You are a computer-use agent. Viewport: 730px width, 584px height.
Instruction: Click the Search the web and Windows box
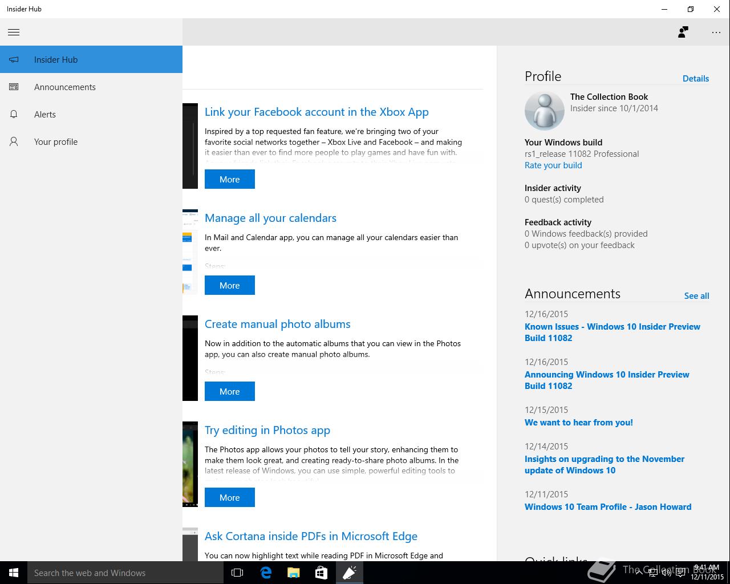point(125,573)
